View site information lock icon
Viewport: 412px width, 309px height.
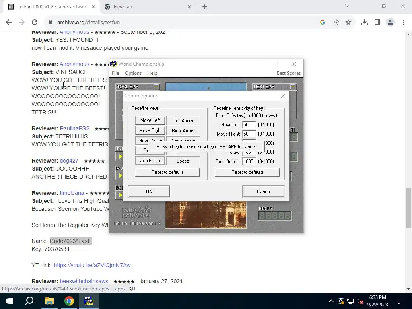pyautogui.click(x=51, y=23)
